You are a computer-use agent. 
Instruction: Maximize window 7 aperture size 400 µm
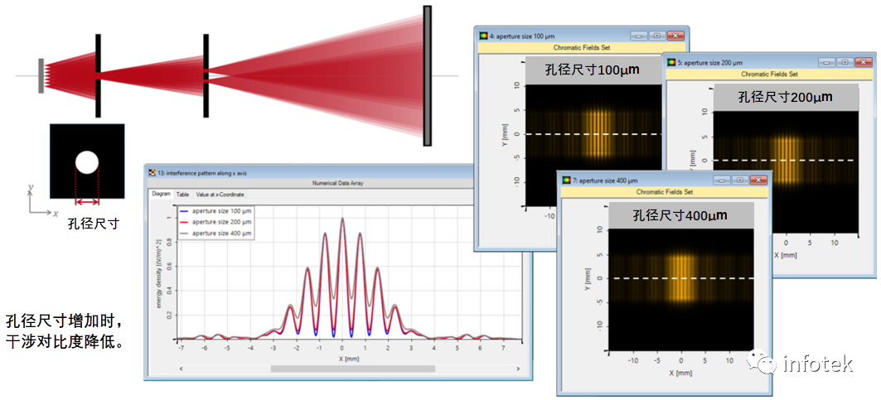(739, 181)
